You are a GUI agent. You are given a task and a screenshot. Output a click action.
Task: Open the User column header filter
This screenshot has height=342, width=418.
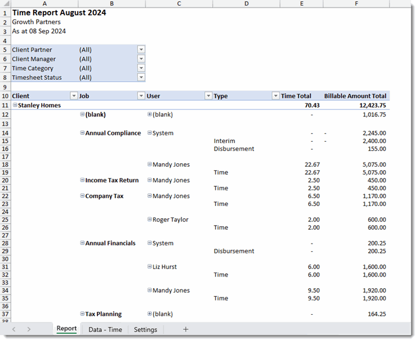208,96
